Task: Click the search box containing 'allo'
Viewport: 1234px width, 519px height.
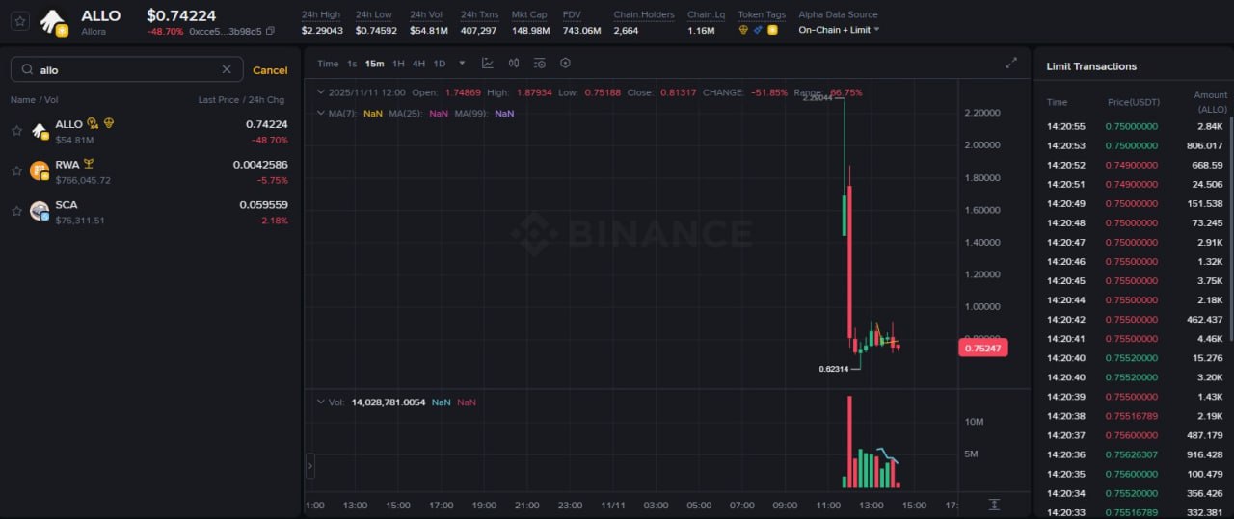Action: (127, 69)
